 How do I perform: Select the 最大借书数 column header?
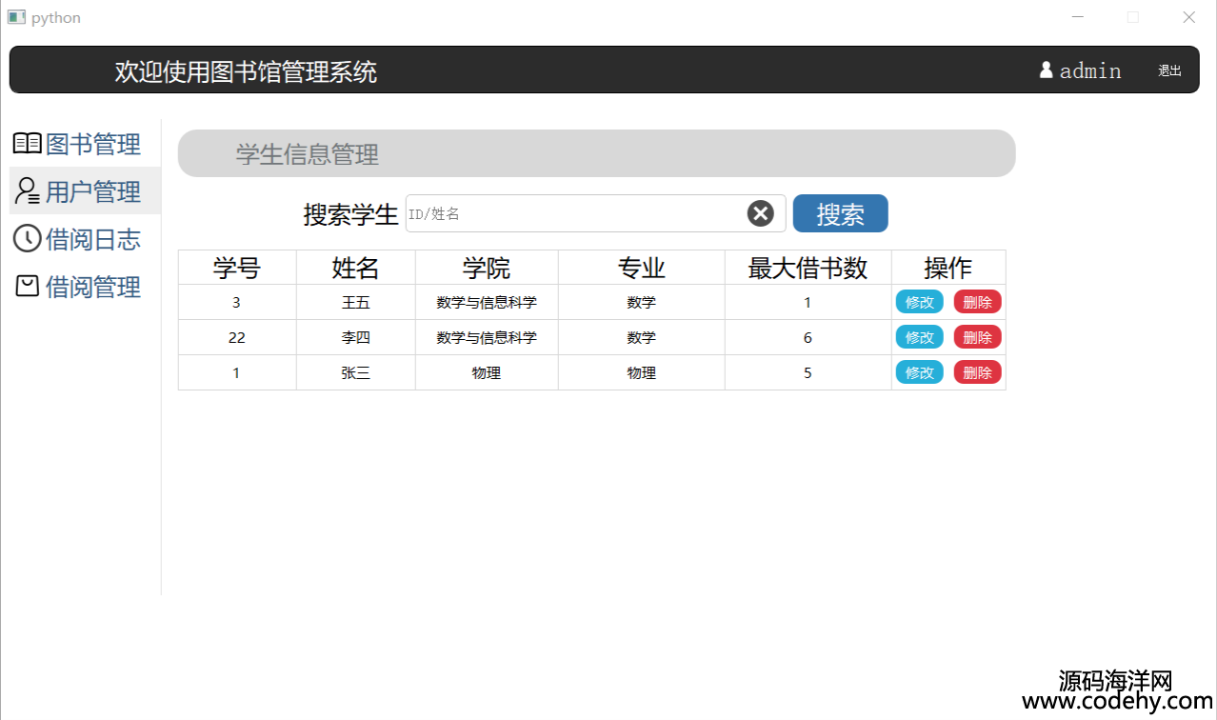(808, 269)
